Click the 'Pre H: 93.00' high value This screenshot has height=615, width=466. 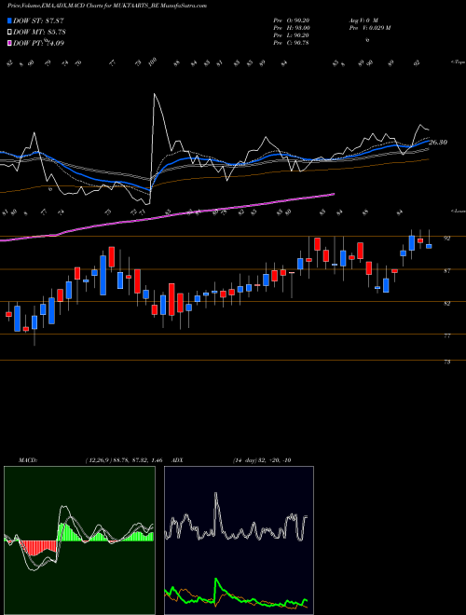[x=292, y=28]
